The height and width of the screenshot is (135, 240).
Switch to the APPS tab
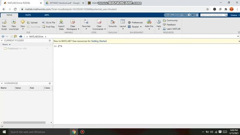[46, 15]
